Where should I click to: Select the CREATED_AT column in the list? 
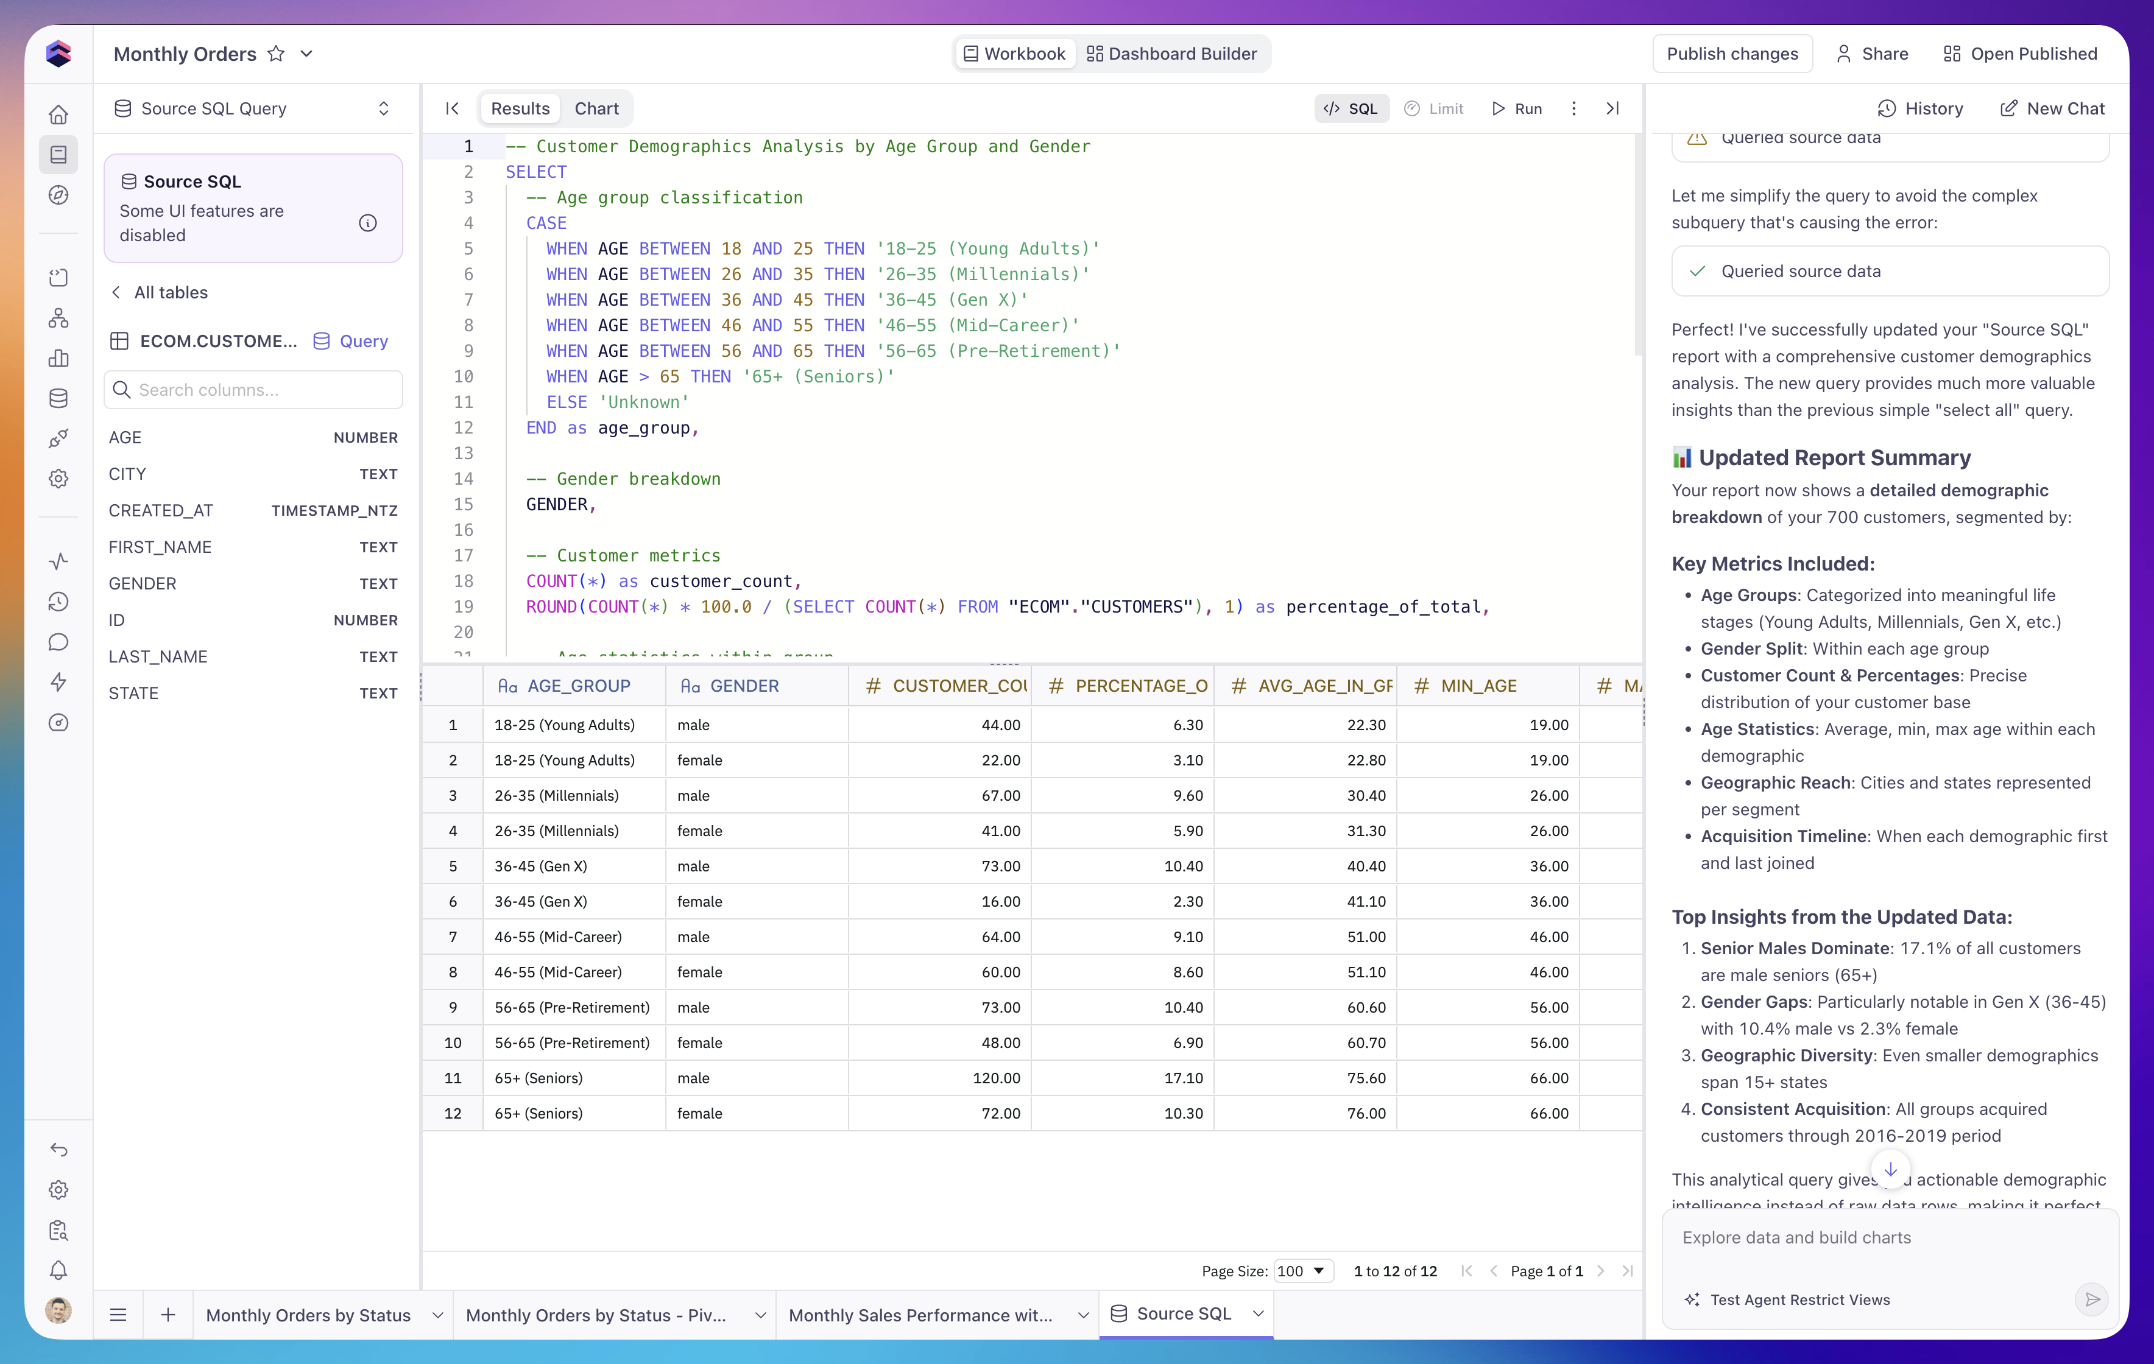[253, 511]
